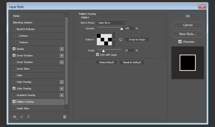The width and height of the screenshot is (215, 127).
Task: Move effect down with down arrow icon
Action: [28, 117]
